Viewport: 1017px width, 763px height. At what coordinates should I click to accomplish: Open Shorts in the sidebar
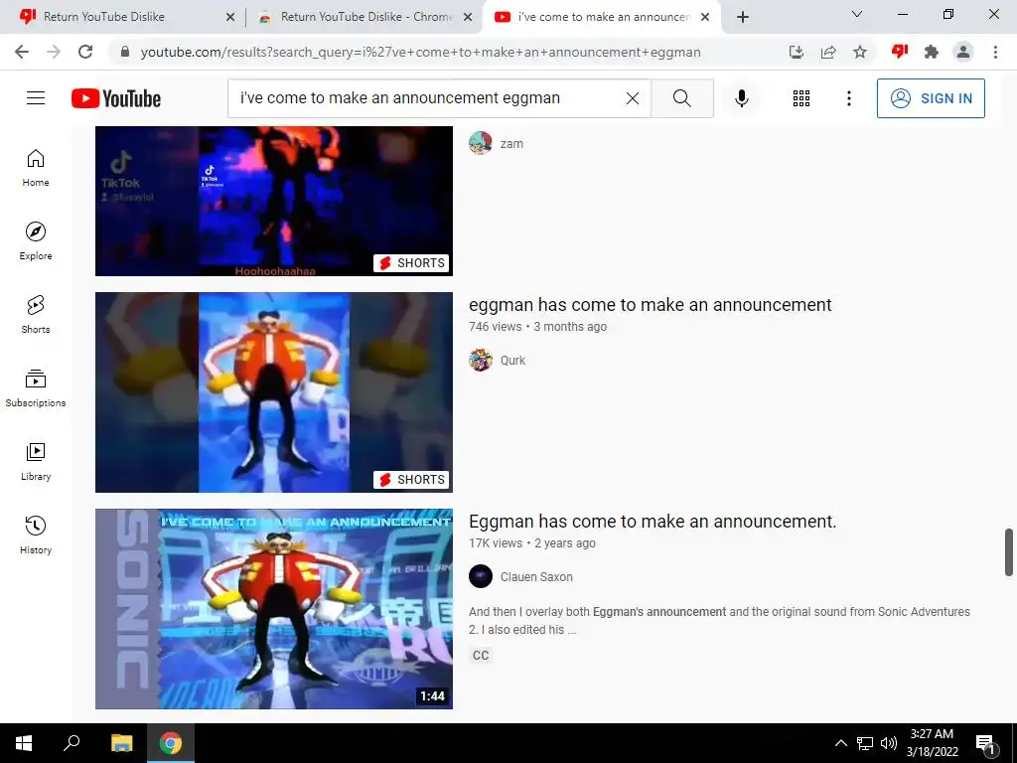tap(36, 315)
